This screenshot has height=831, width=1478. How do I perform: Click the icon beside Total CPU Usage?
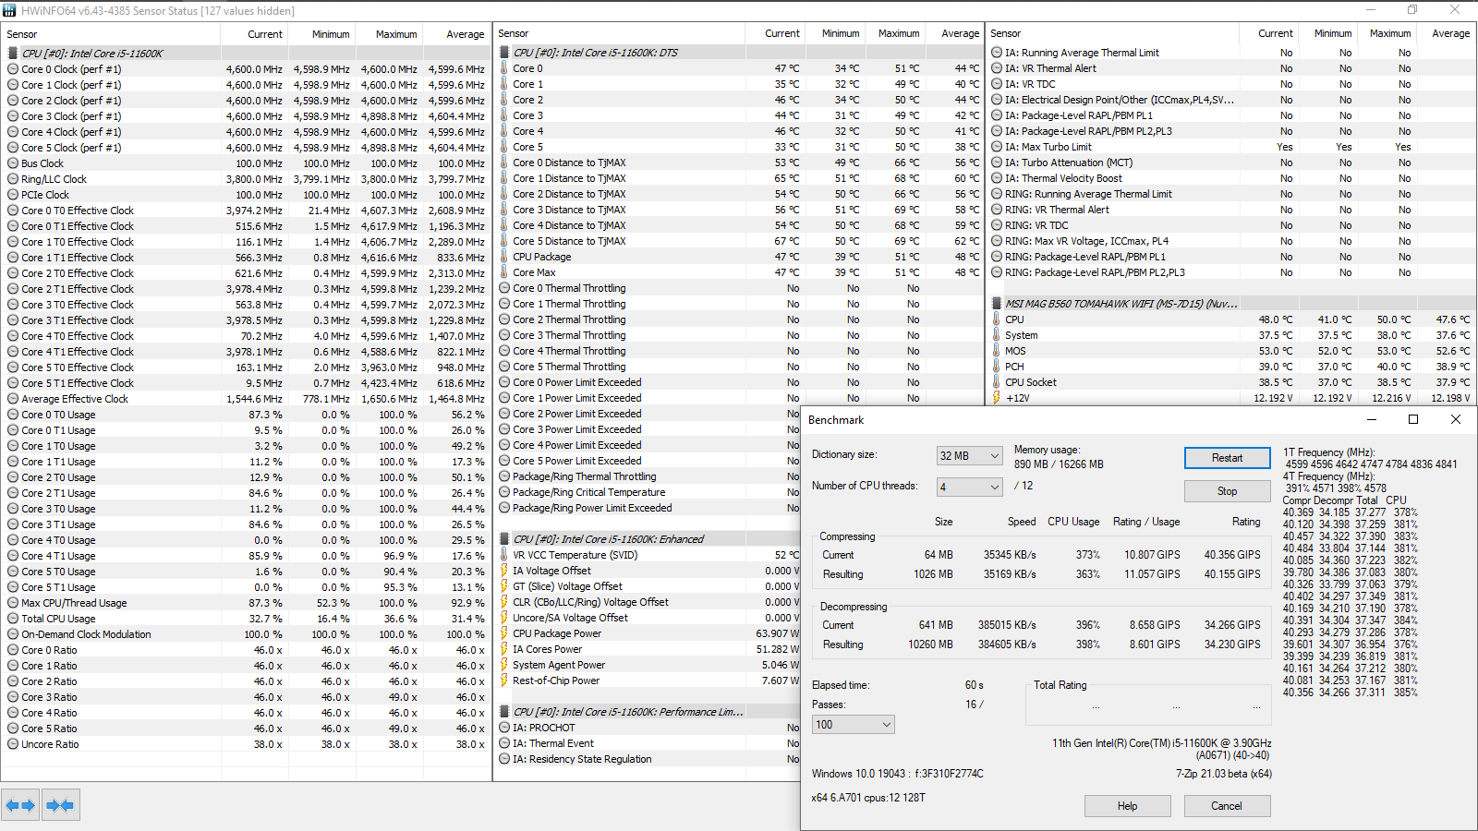[x=13, y=619]
